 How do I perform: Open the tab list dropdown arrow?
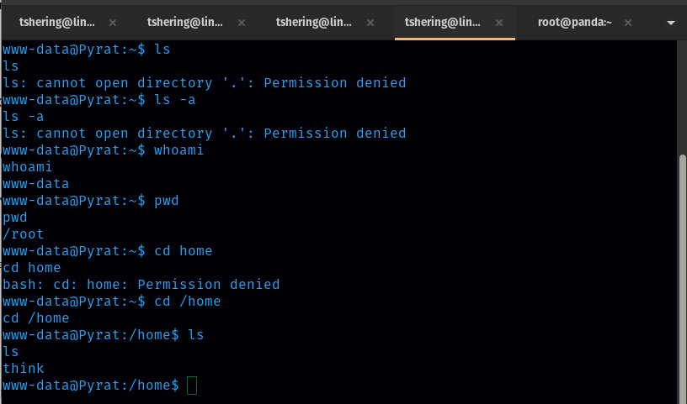(671, 23)
